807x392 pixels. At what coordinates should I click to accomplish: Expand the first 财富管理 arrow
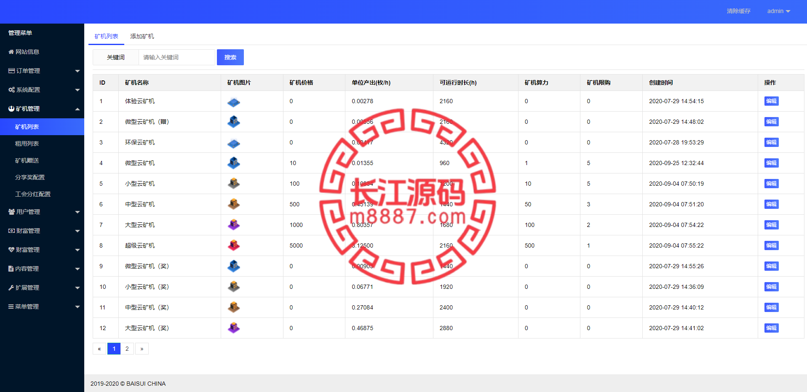[77, 231]
